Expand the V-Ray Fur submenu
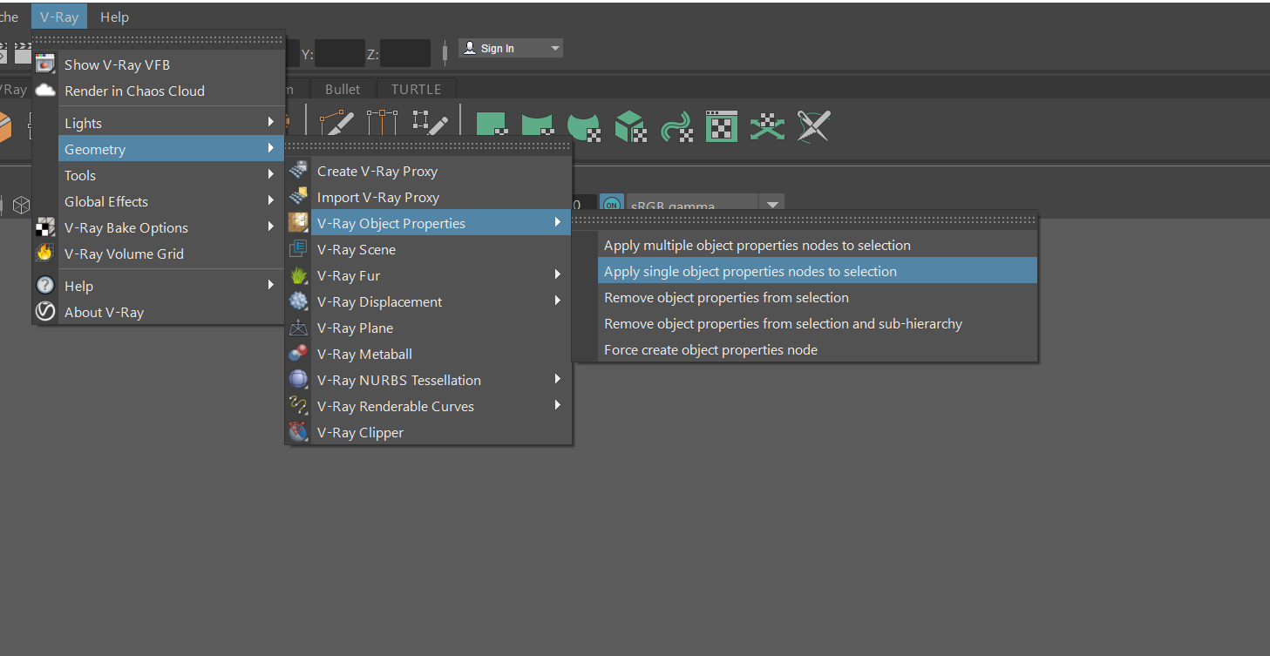 tap(557, 274)
